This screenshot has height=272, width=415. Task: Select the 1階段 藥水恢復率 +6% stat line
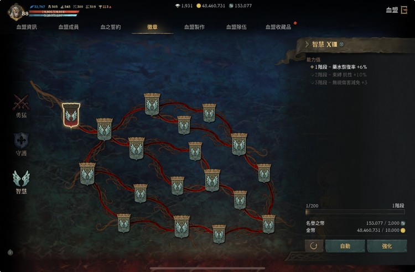[339, 67]
